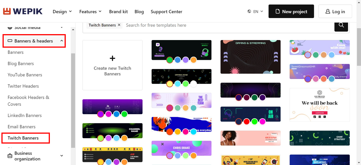Collapse the Banners & headers section

[x=61, y=41]
